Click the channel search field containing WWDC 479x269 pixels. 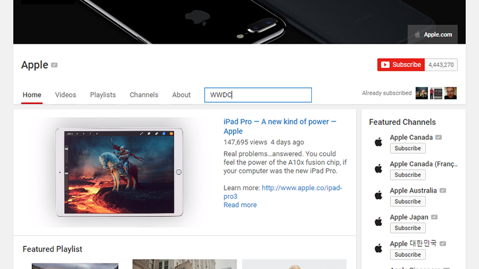[258, 95]
